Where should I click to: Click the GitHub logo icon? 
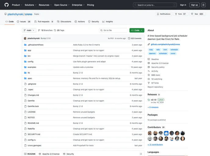pyautogui.click(x=6, y=5)
